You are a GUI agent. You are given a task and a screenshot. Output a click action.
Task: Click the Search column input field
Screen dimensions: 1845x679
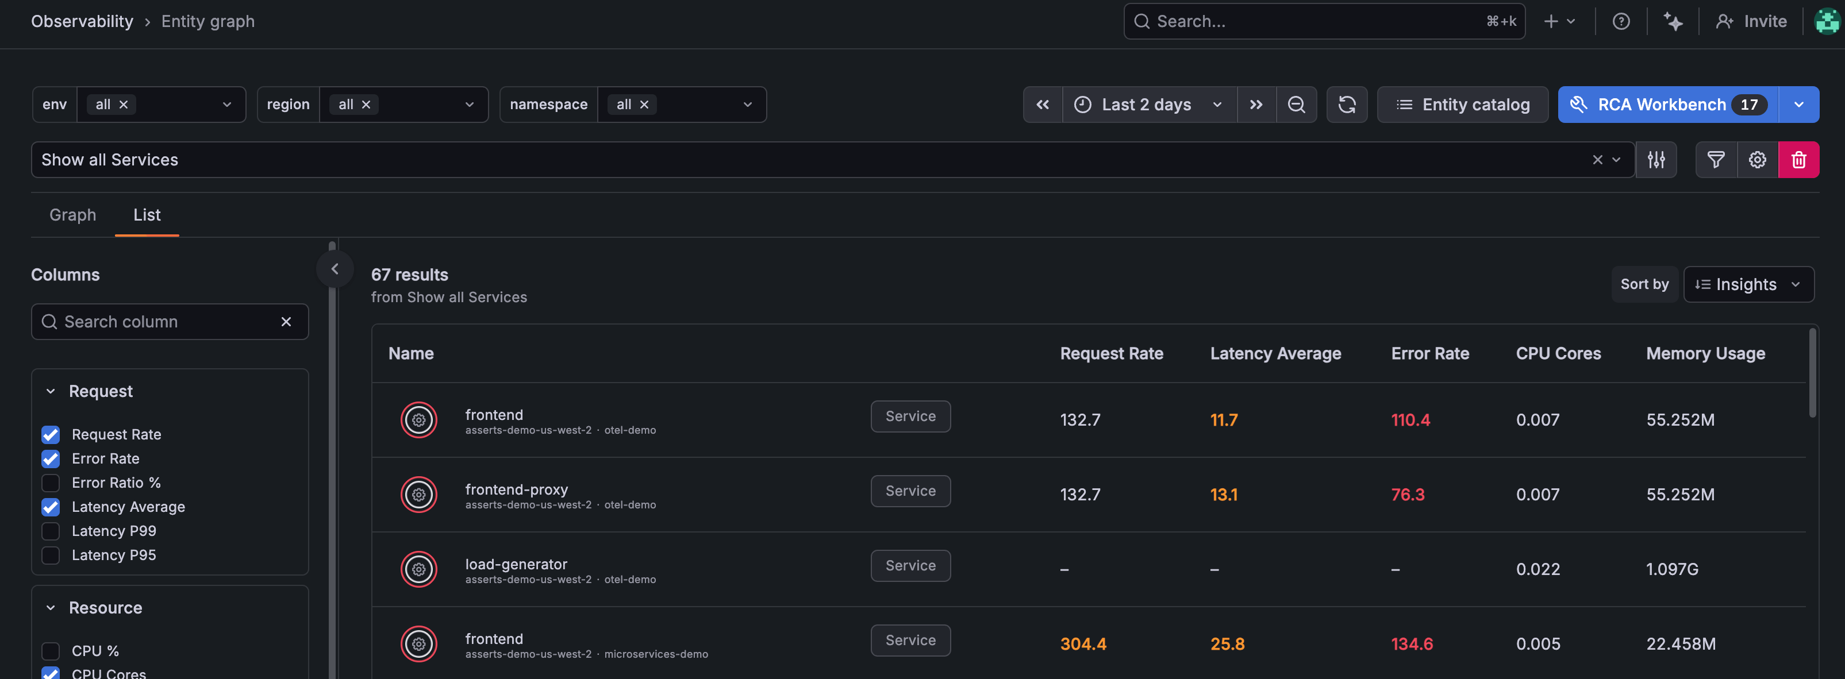click(x=161, y=322)
